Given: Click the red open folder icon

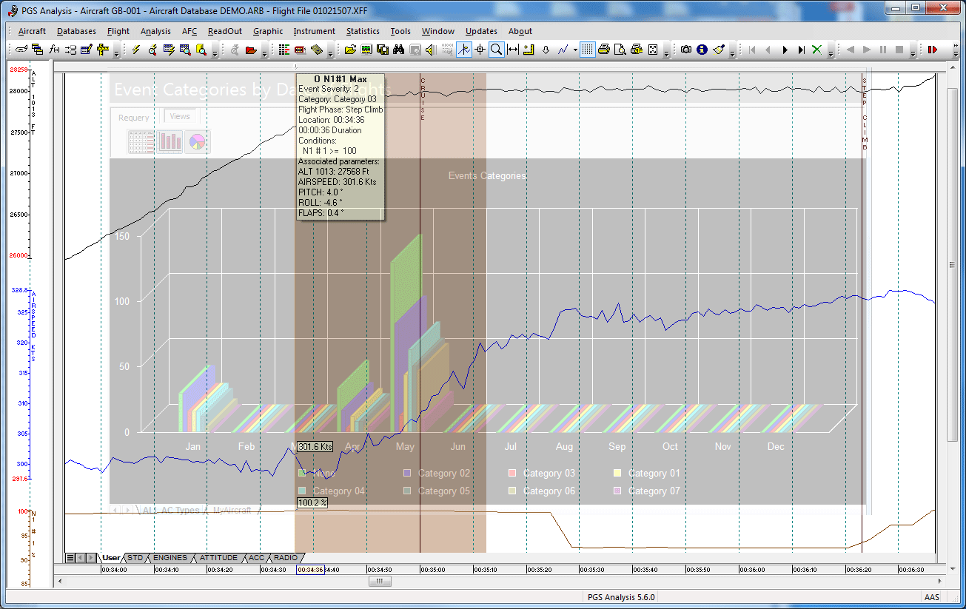Looking at the screenshot, I should pos(251,50).
